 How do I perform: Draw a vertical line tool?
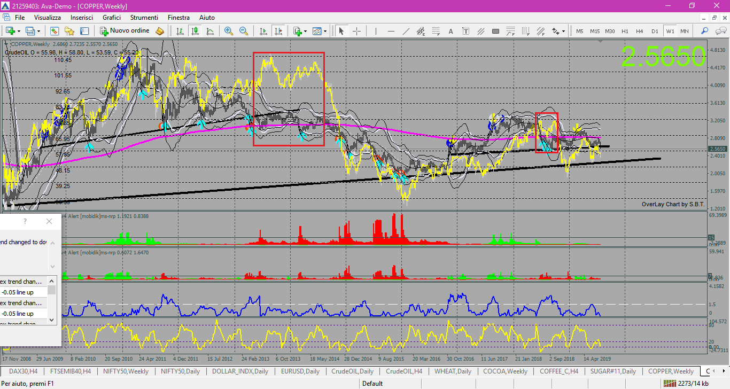(376, 31)
